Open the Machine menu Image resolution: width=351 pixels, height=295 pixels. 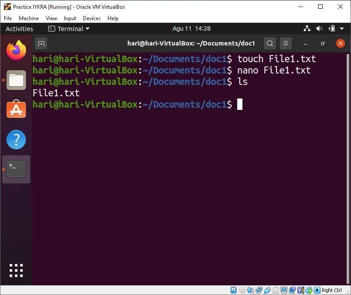28,18
